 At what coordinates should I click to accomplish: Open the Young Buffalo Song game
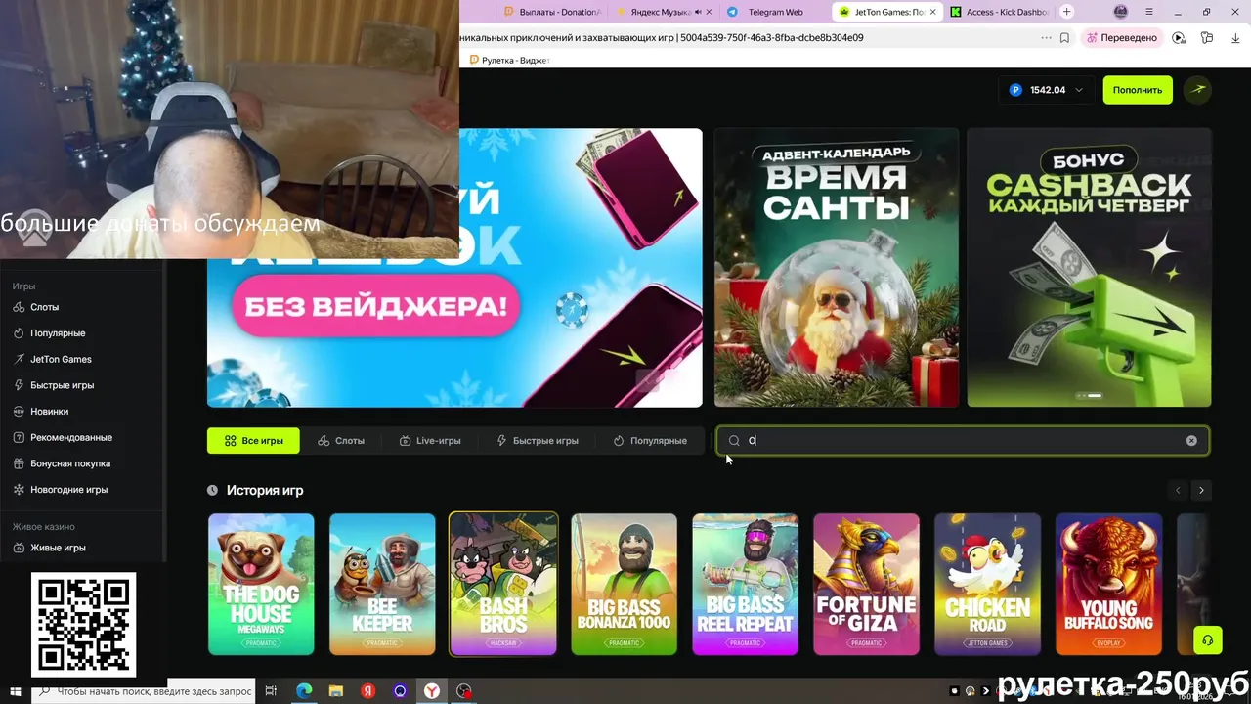[x=1108, y=584]
